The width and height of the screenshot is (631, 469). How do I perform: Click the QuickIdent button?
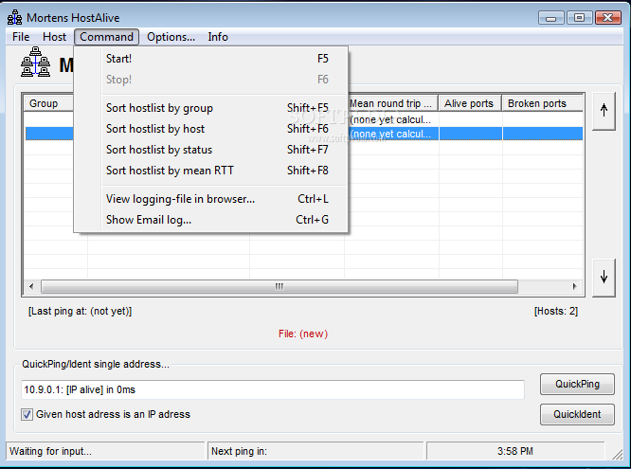click(577, 414)
